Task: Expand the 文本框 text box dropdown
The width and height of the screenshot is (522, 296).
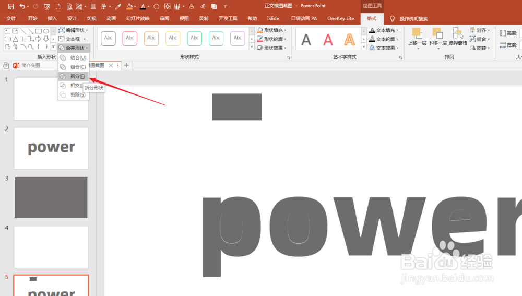Action: point(72,39)
